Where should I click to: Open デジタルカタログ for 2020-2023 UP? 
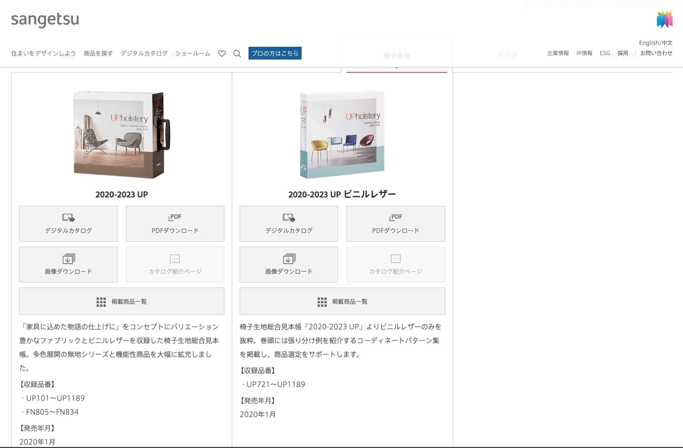(68, 224)
